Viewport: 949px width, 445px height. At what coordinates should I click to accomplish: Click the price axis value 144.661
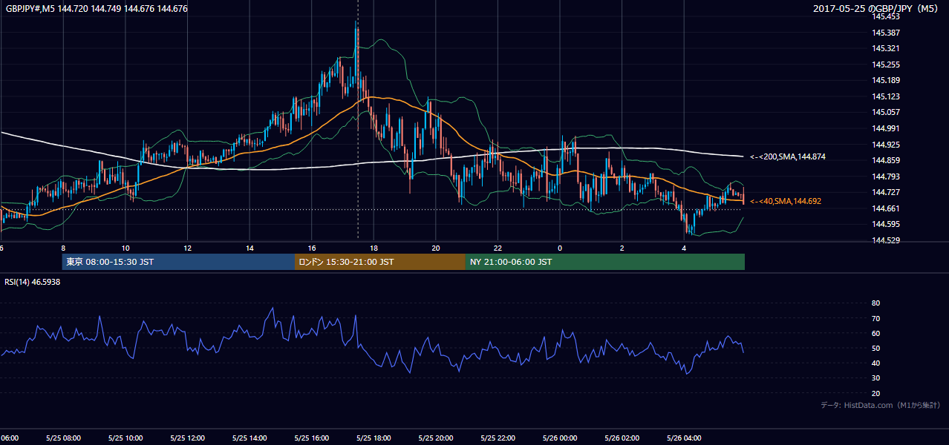886,208
